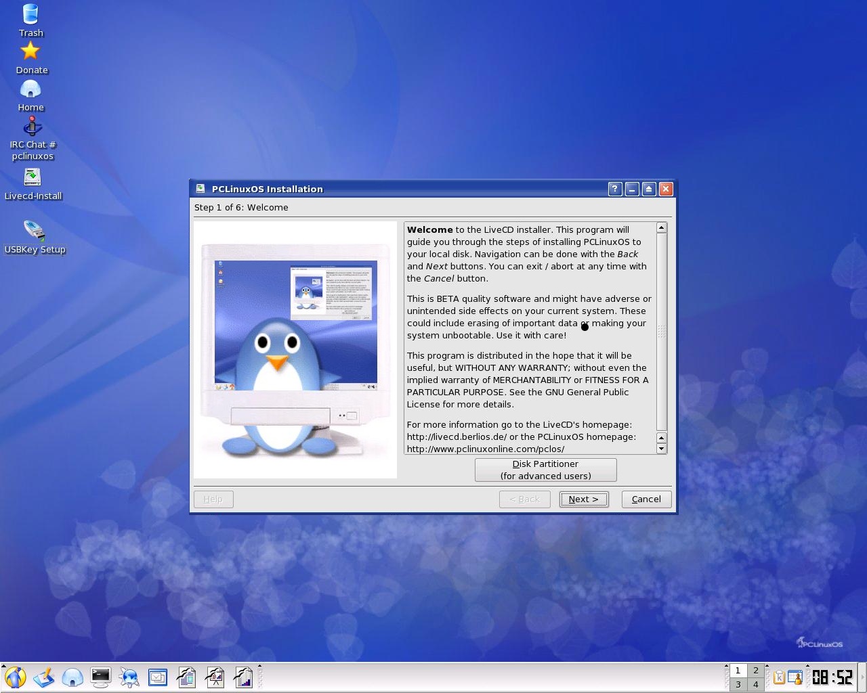
Task: Maximize the PCLinuxOS Installation window
Action: coord(648,189)
